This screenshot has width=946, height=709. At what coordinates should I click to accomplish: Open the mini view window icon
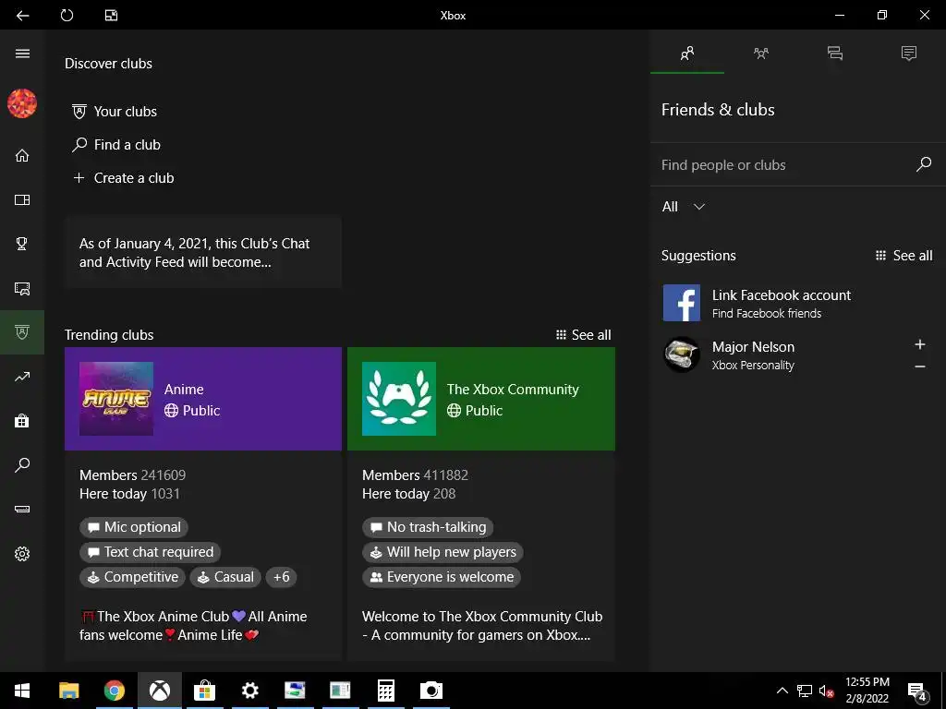112,15
